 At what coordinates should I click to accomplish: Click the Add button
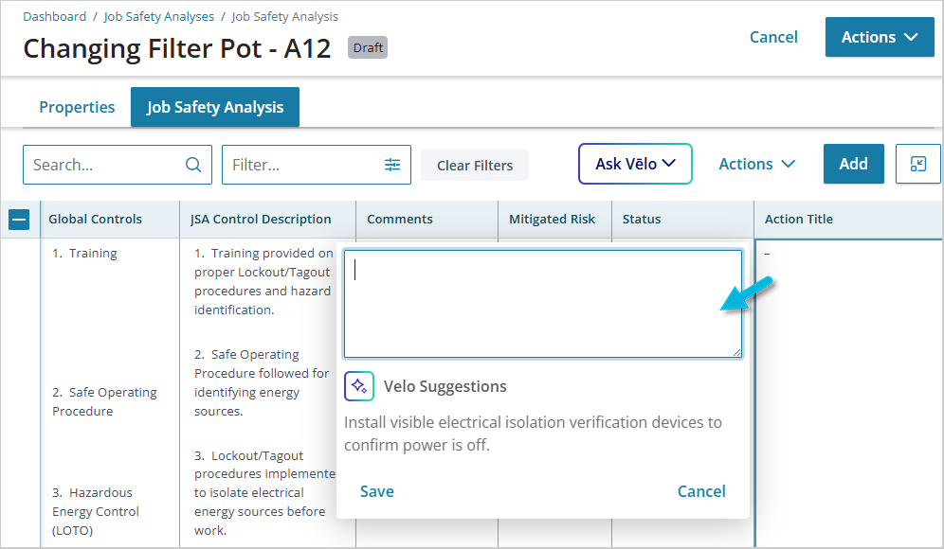[x=853, y=164]
